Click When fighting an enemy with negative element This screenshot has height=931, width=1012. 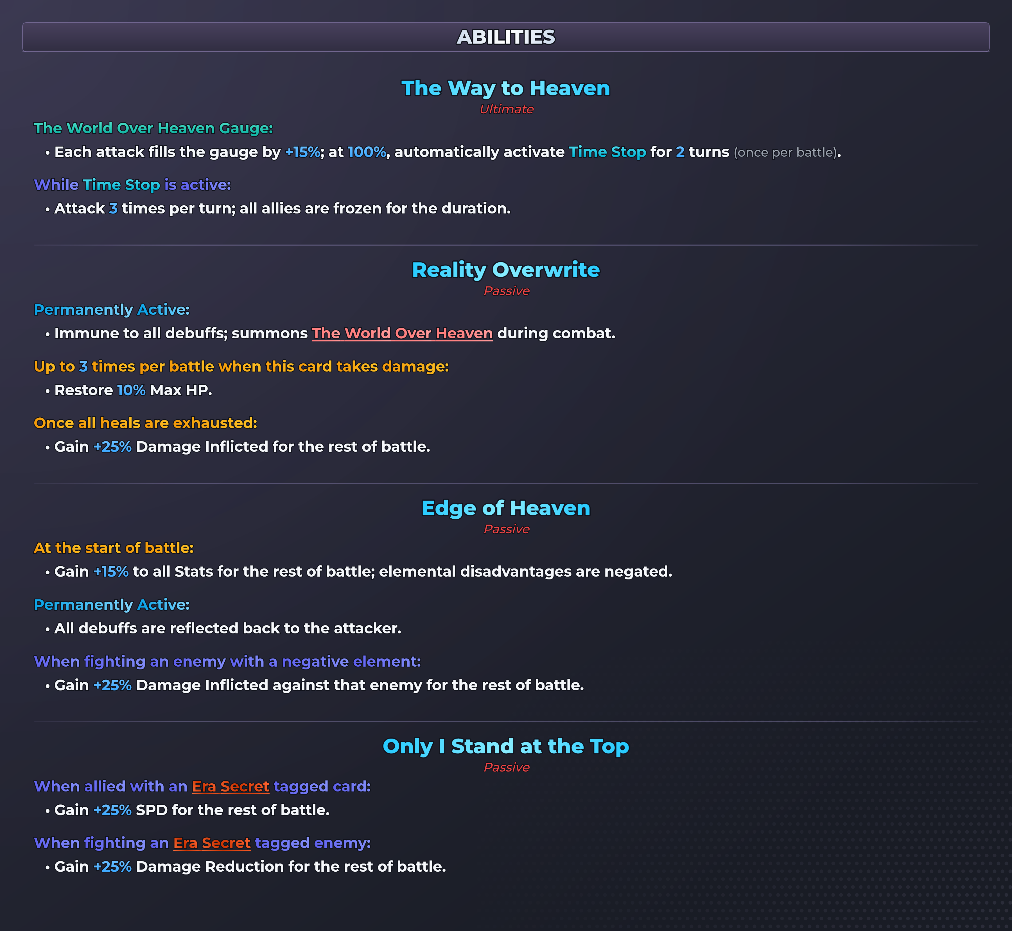227,662
